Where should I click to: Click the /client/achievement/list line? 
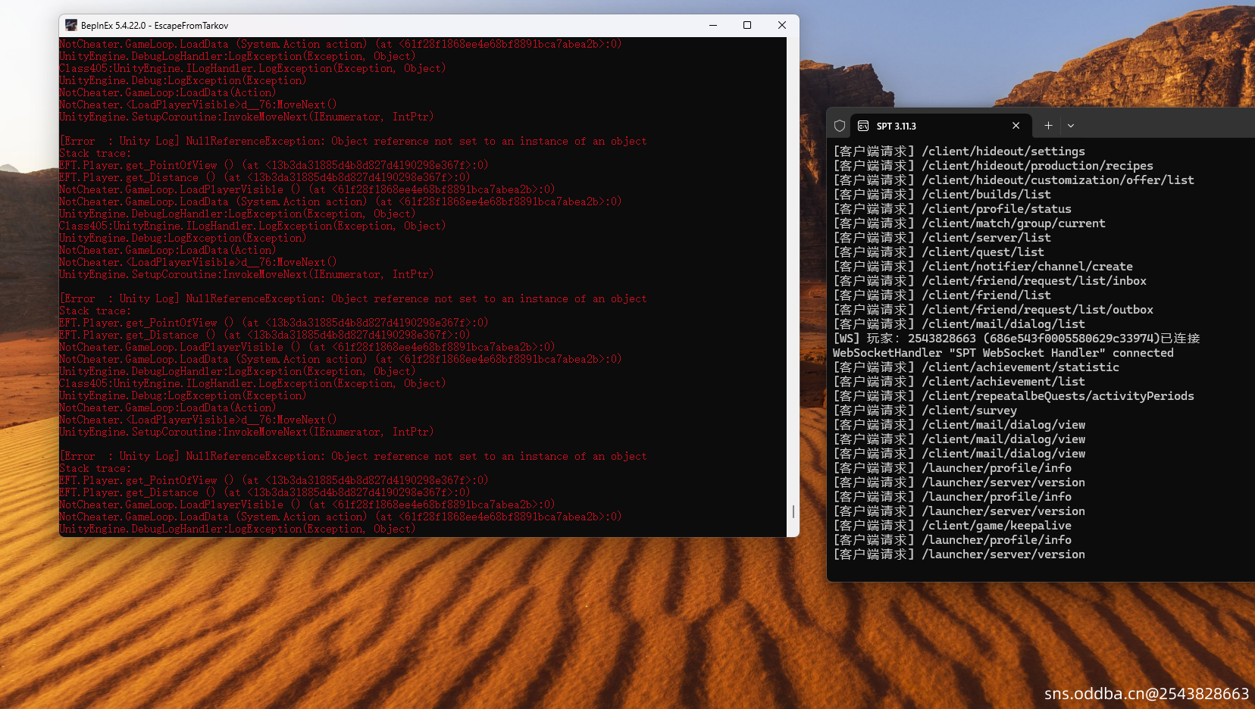[959, 382]
